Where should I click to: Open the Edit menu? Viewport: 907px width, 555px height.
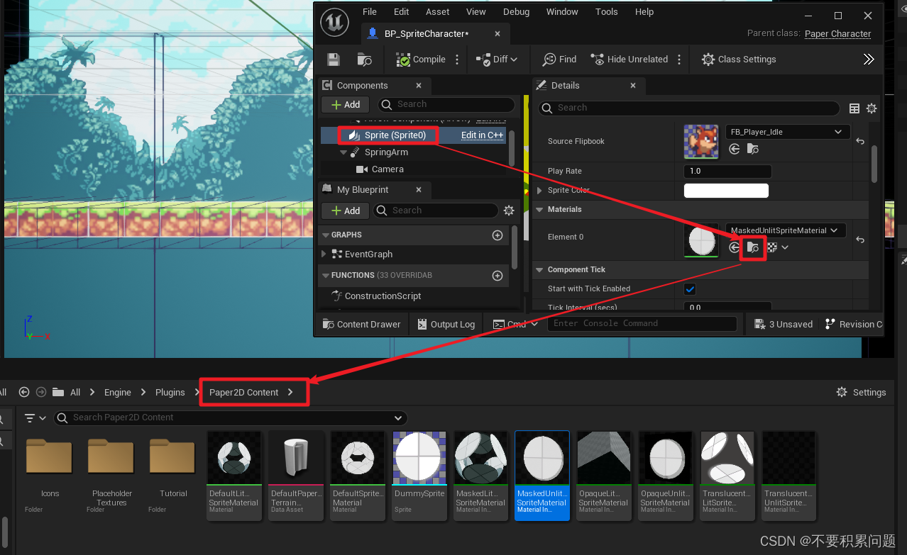[402, 11]
